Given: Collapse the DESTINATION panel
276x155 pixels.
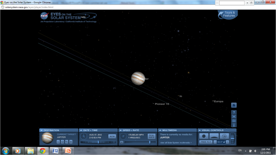Looking at the screenshot, I should point(41,130).
